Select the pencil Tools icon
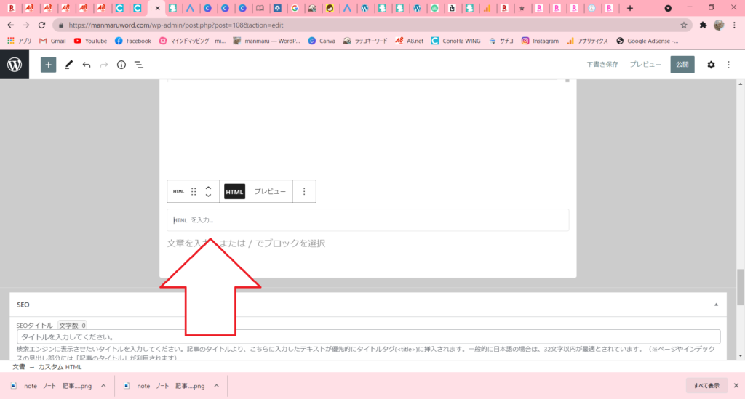The width and height of the screenshot is (745, 399). [x=68, y=65]
